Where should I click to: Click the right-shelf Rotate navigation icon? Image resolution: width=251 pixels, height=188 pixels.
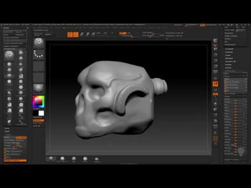pyautogui.click(x=215, y=121)
